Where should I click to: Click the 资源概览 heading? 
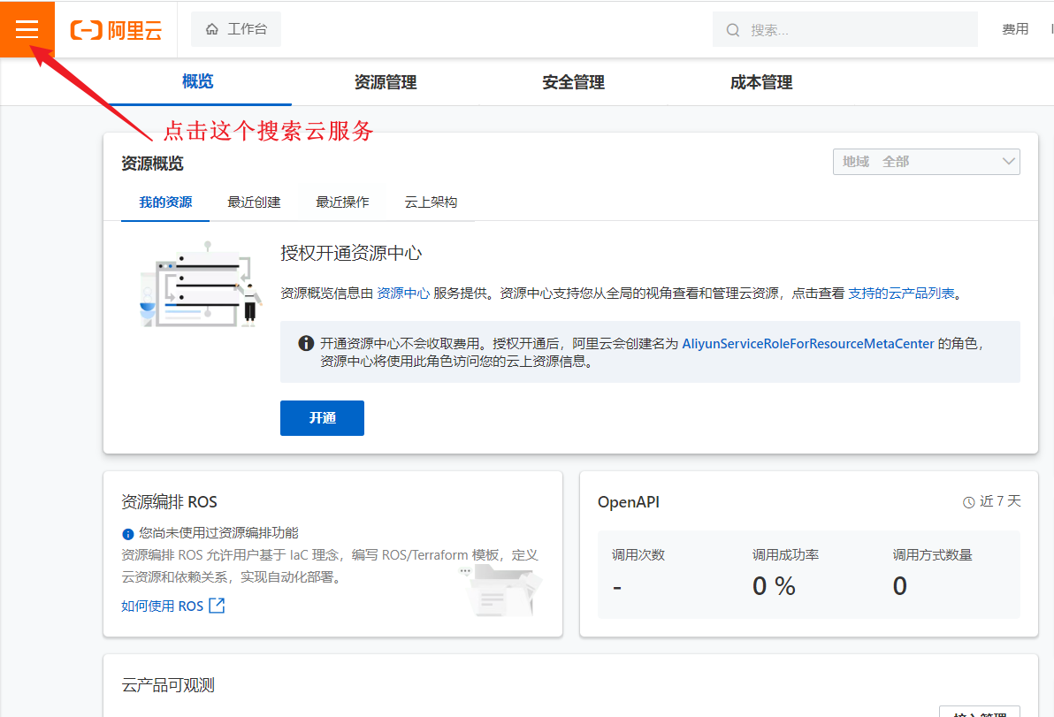click(x=152, y=164)
